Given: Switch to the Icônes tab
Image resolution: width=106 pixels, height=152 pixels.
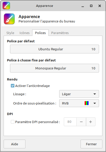Looking at the screenshot, I should (24, 33).
